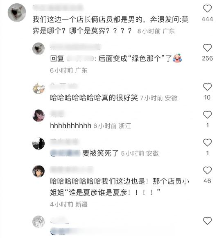This screenshot has height=238, width=219.
Task: Tap blurred username mention after 回复
Action: 80,59
